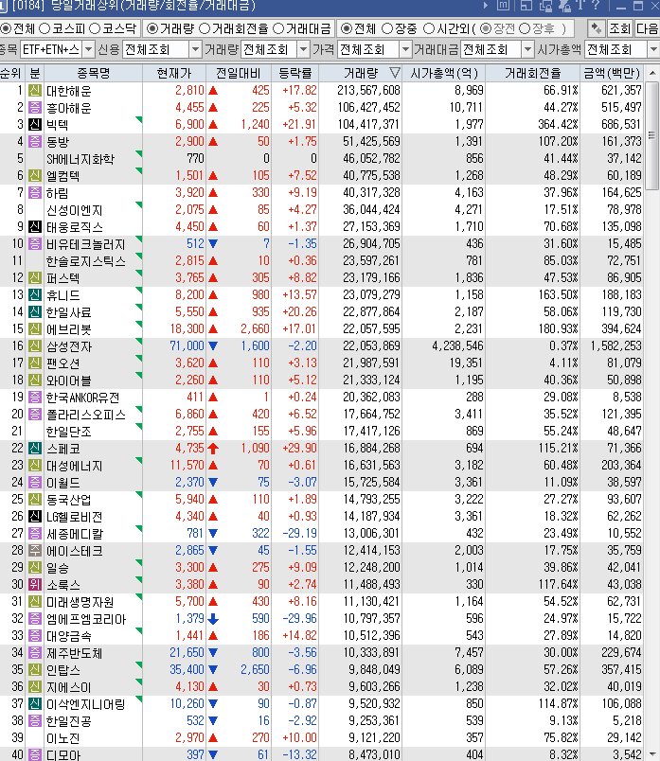Click the 증 badge beside 동방
The width and height of the screenshot is (660, 761).
click(x=34, y=141)
